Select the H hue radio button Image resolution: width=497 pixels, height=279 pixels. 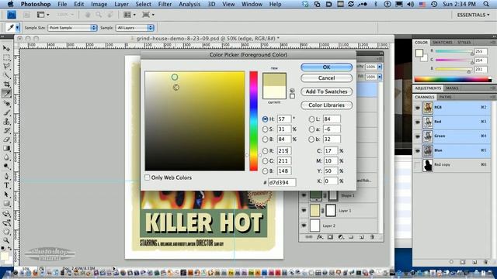[x=266, y=119]
